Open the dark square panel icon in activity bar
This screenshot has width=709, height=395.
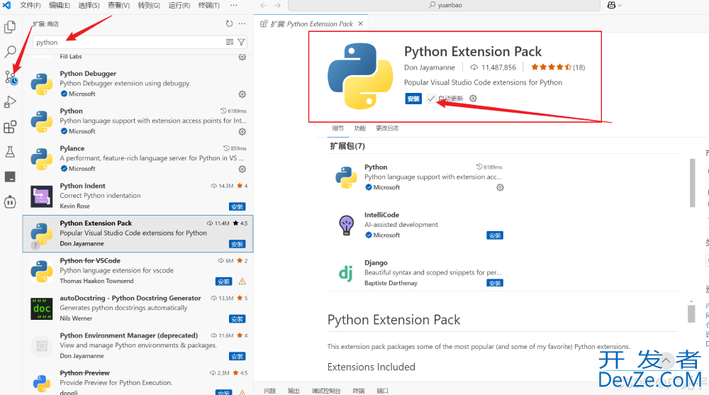(10, 177)
